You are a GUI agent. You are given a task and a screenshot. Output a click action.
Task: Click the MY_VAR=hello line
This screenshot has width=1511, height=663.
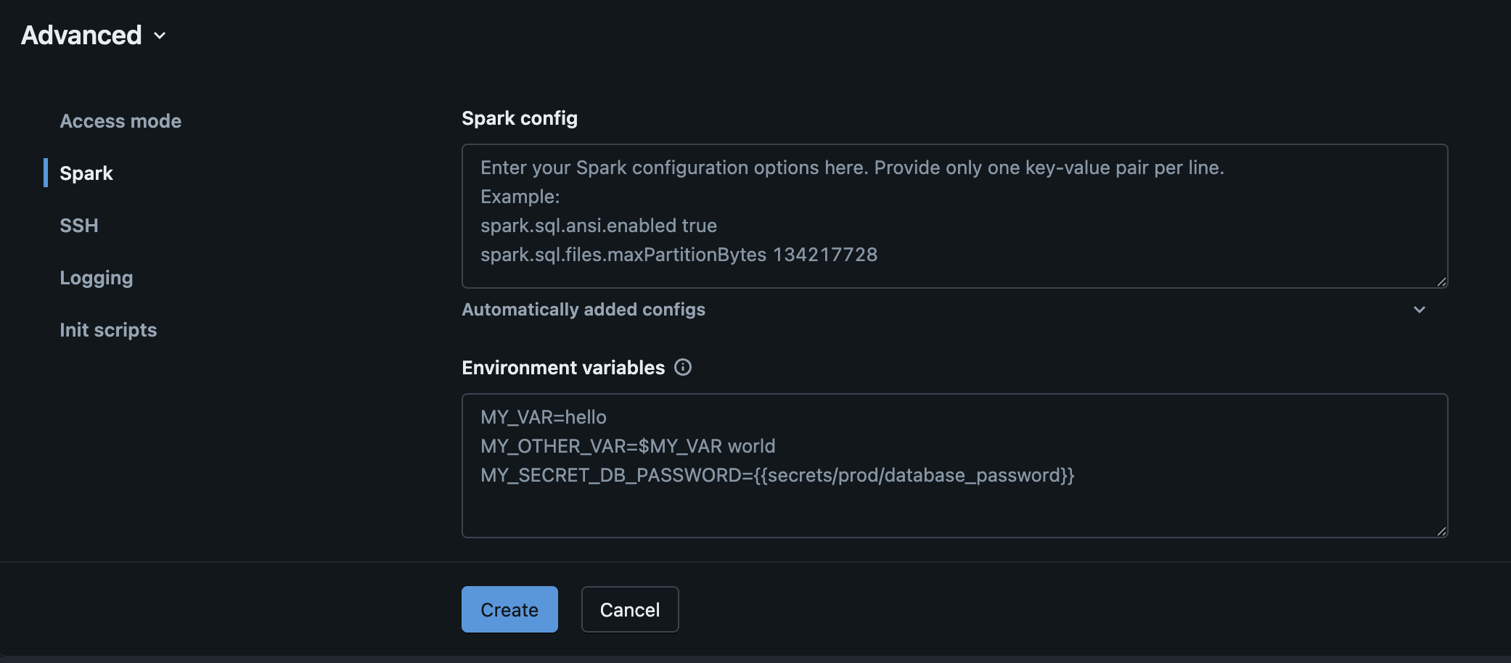(543, 417)
